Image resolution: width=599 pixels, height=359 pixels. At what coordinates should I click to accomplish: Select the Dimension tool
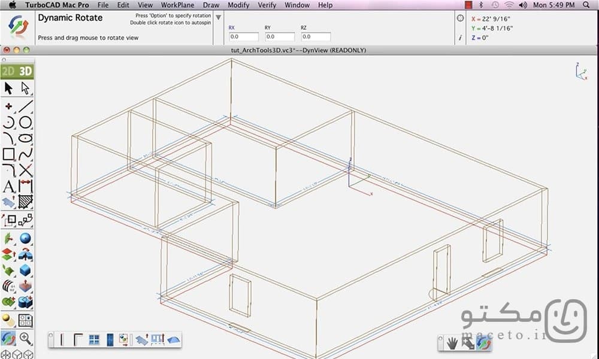[x=25, y=186]
